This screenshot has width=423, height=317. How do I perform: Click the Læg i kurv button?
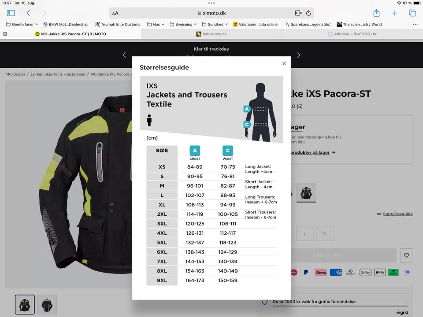327,255
